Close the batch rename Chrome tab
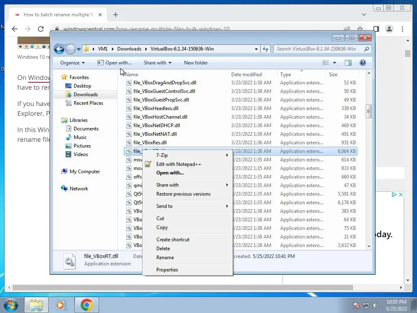Screen dimensions: 417x313 pos(100,15)
